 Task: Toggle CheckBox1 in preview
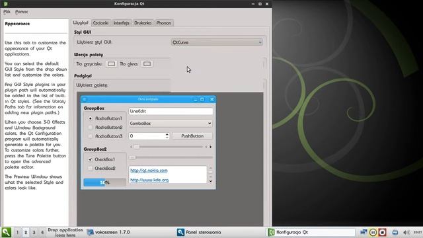[102, 159]
